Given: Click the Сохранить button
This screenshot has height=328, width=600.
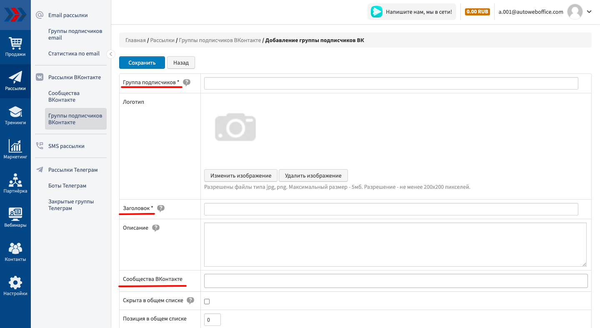Looking at the screenshot, I should pos(142,63).
